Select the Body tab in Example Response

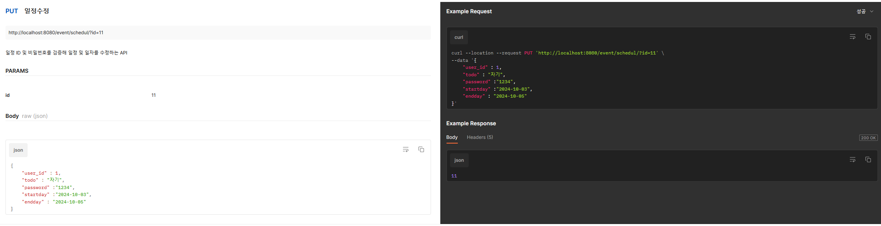click(452, 137)
